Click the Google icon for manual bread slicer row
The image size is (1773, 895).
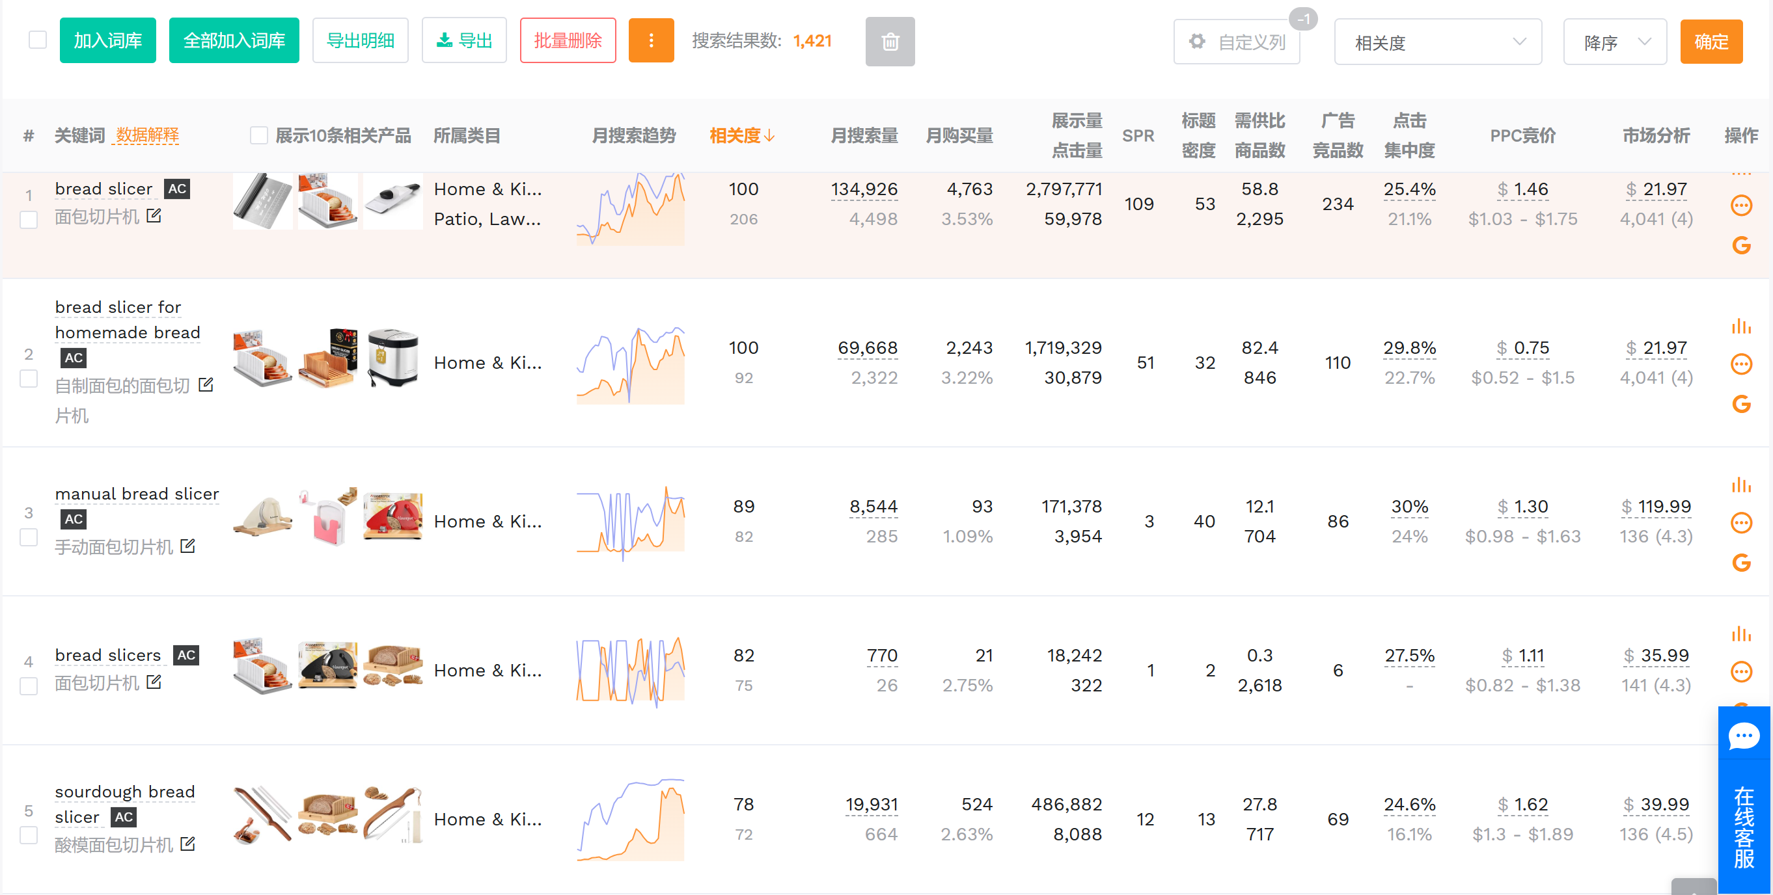point(1740,563)
